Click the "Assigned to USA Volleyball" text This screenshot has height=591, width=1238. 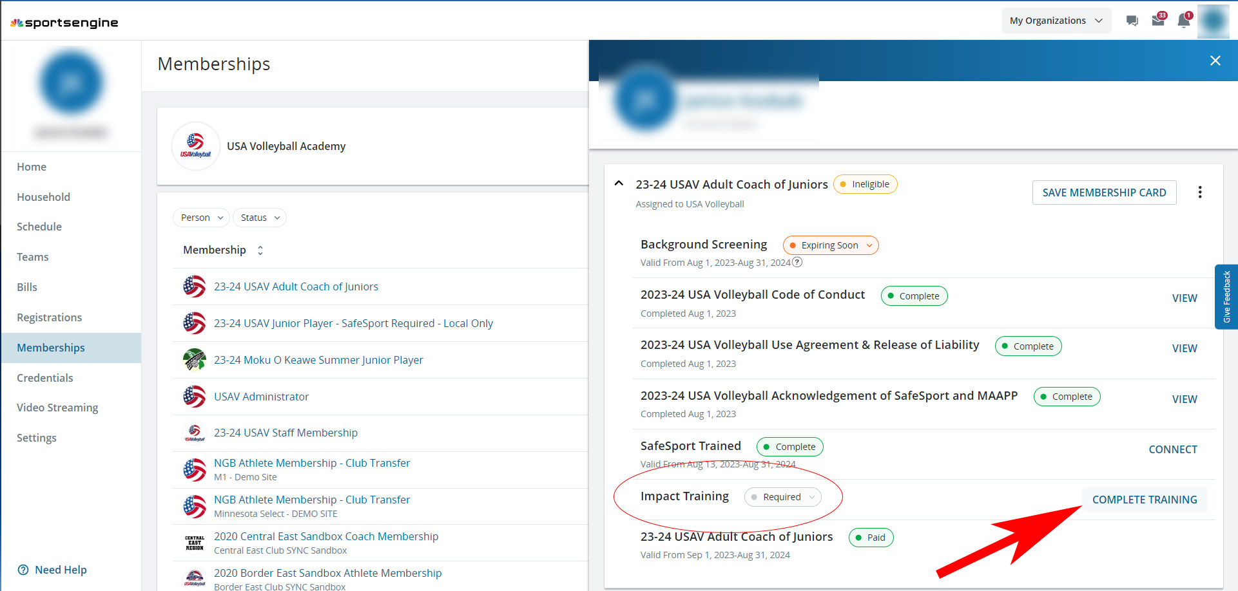(690, 204)
